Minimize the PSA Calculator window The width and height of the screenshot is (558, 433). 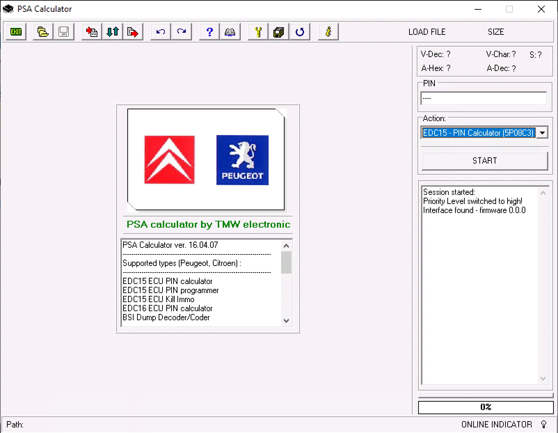tap(478, 9)
